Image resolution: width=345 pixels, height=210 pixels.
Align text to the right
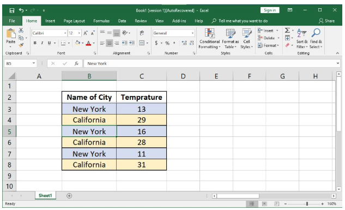117,43
